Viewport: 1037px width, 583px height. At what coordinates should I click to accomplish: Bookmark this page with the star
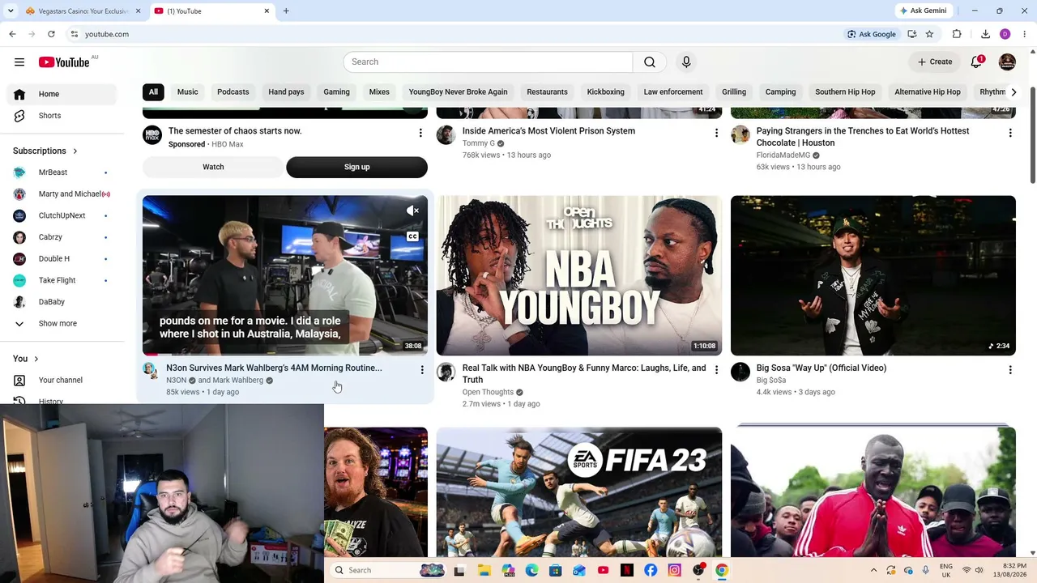click(929, 34)
